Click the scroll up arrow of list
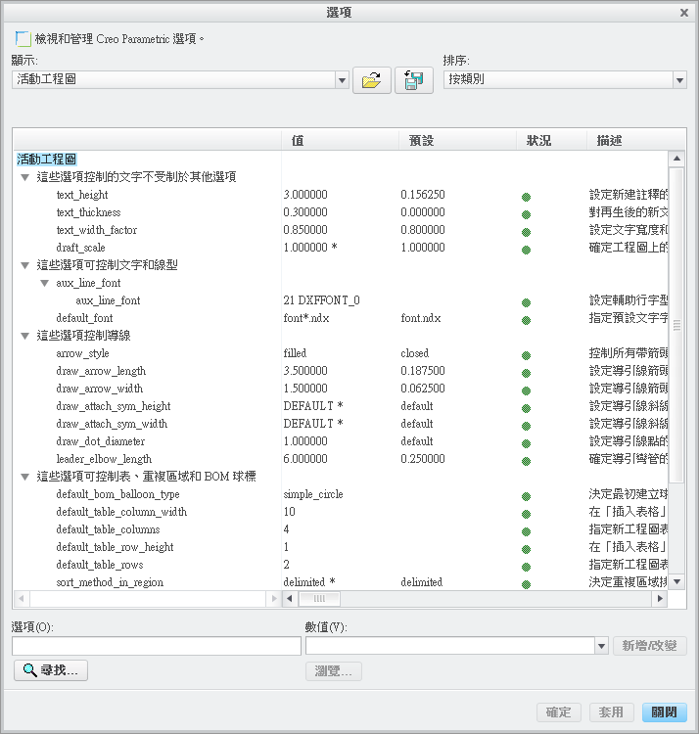 676,159
